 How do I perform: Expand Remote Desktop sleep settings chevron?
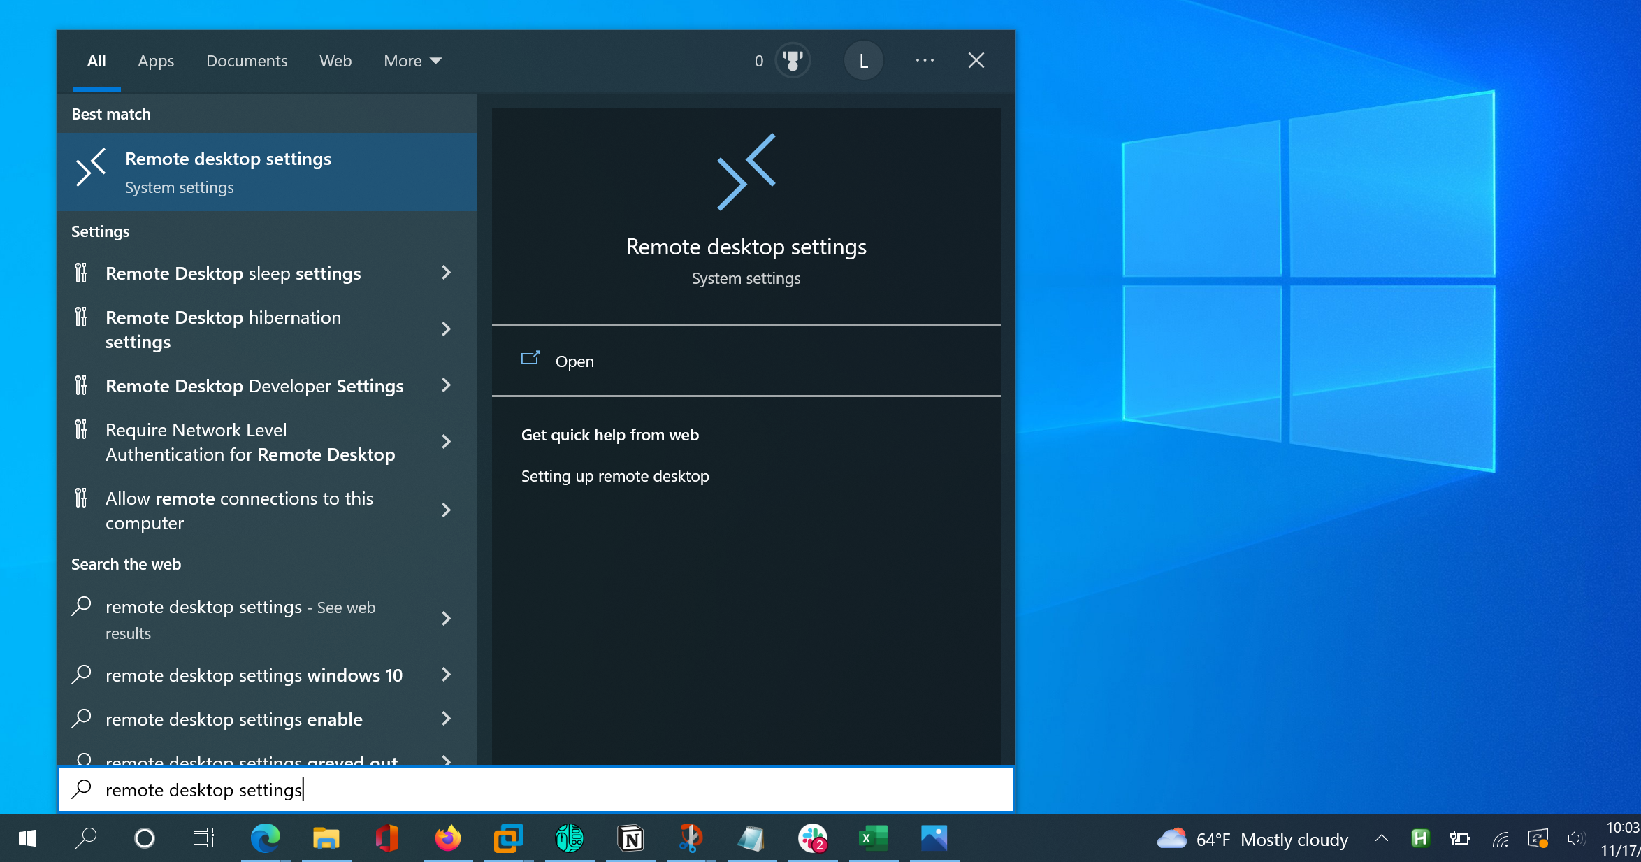446,273
